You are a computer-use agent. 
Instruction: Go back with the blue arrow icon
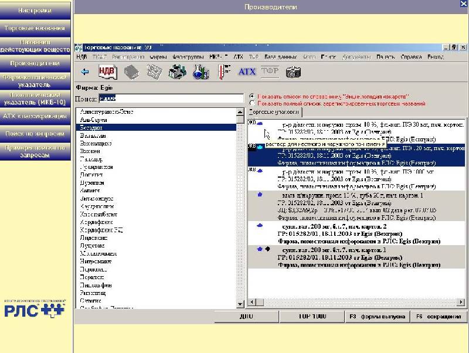pyautogui.click(x=85, y=72)
